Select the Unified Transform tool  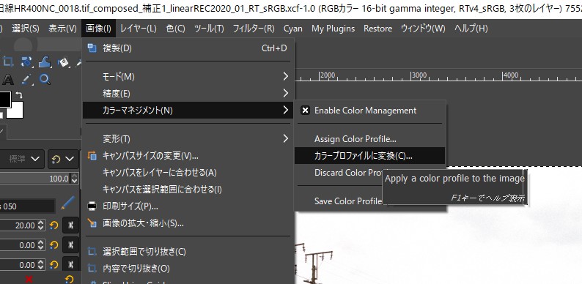click(26, 61)
